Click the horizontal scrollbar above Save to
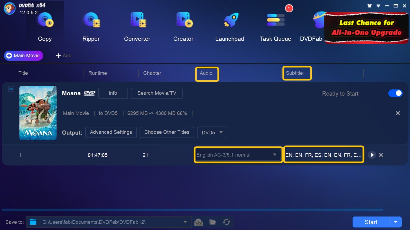 [192, 210]
